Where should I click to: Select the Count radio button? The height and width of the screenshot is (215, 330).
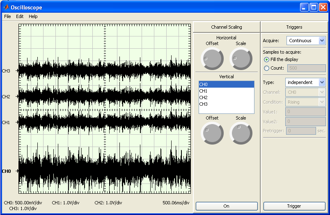266,68
